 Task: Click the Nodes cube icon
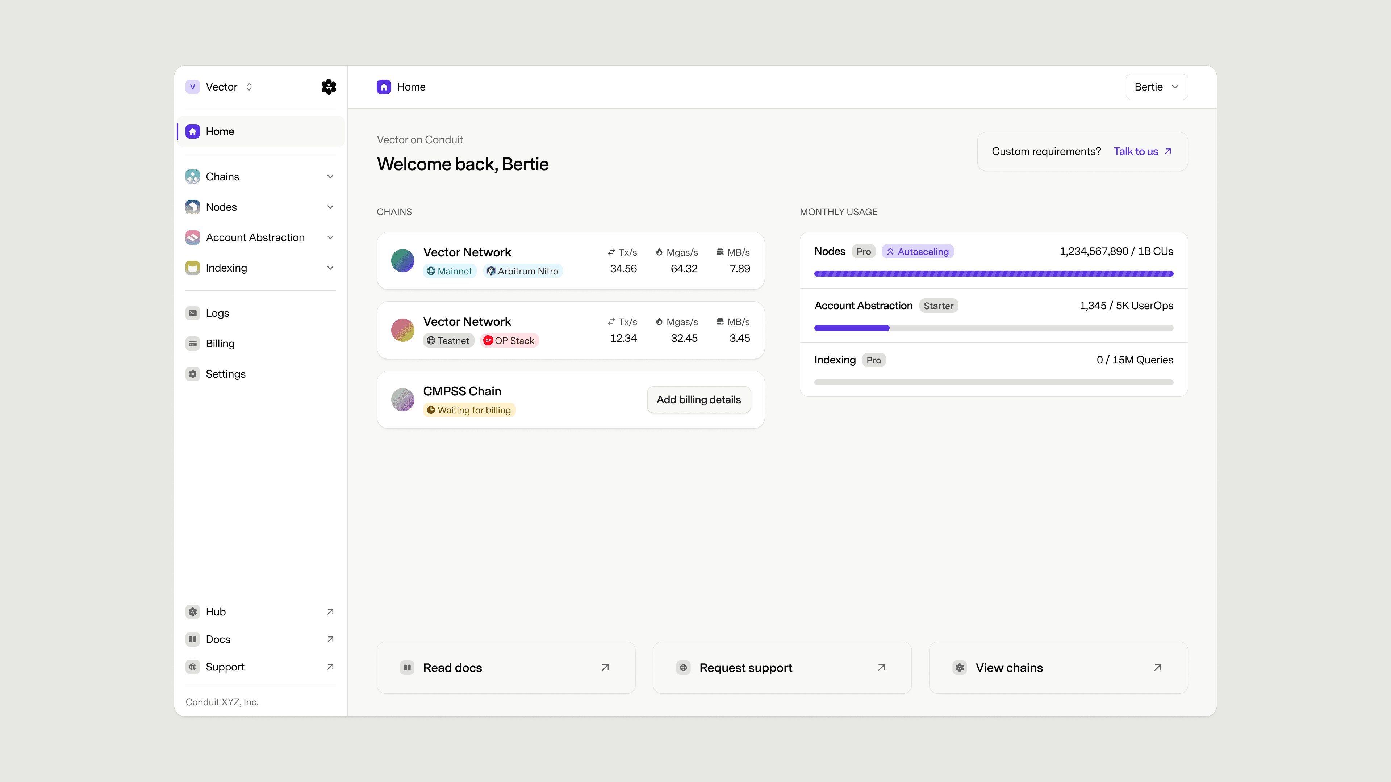pos(193,207)
